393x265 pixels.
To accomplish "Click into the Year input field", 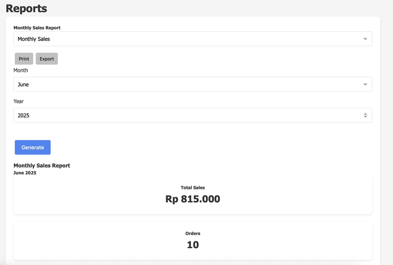I will pyautogui.click(x=184, y=116).
